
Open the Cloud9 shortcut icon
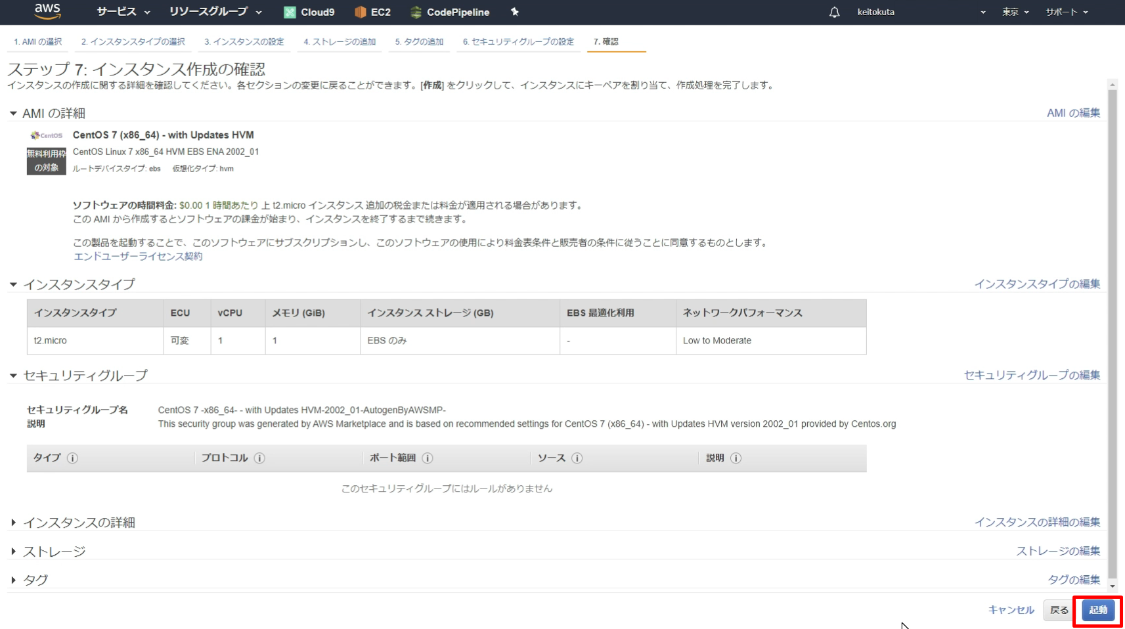point(290,12)
